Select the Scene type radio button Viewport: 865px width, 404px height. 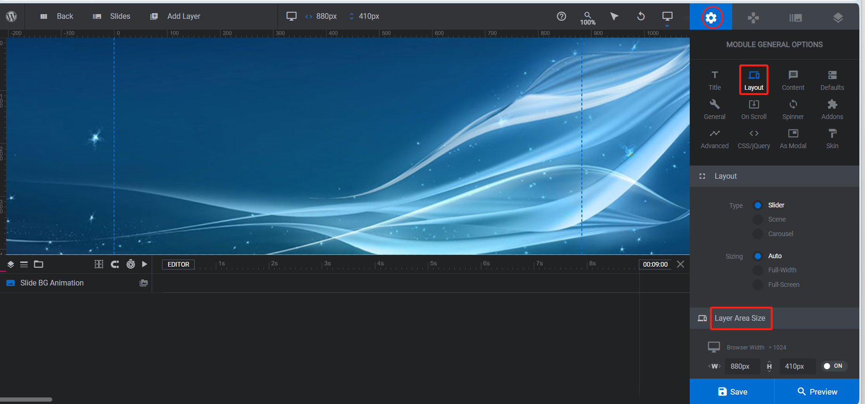pos(758,220)
